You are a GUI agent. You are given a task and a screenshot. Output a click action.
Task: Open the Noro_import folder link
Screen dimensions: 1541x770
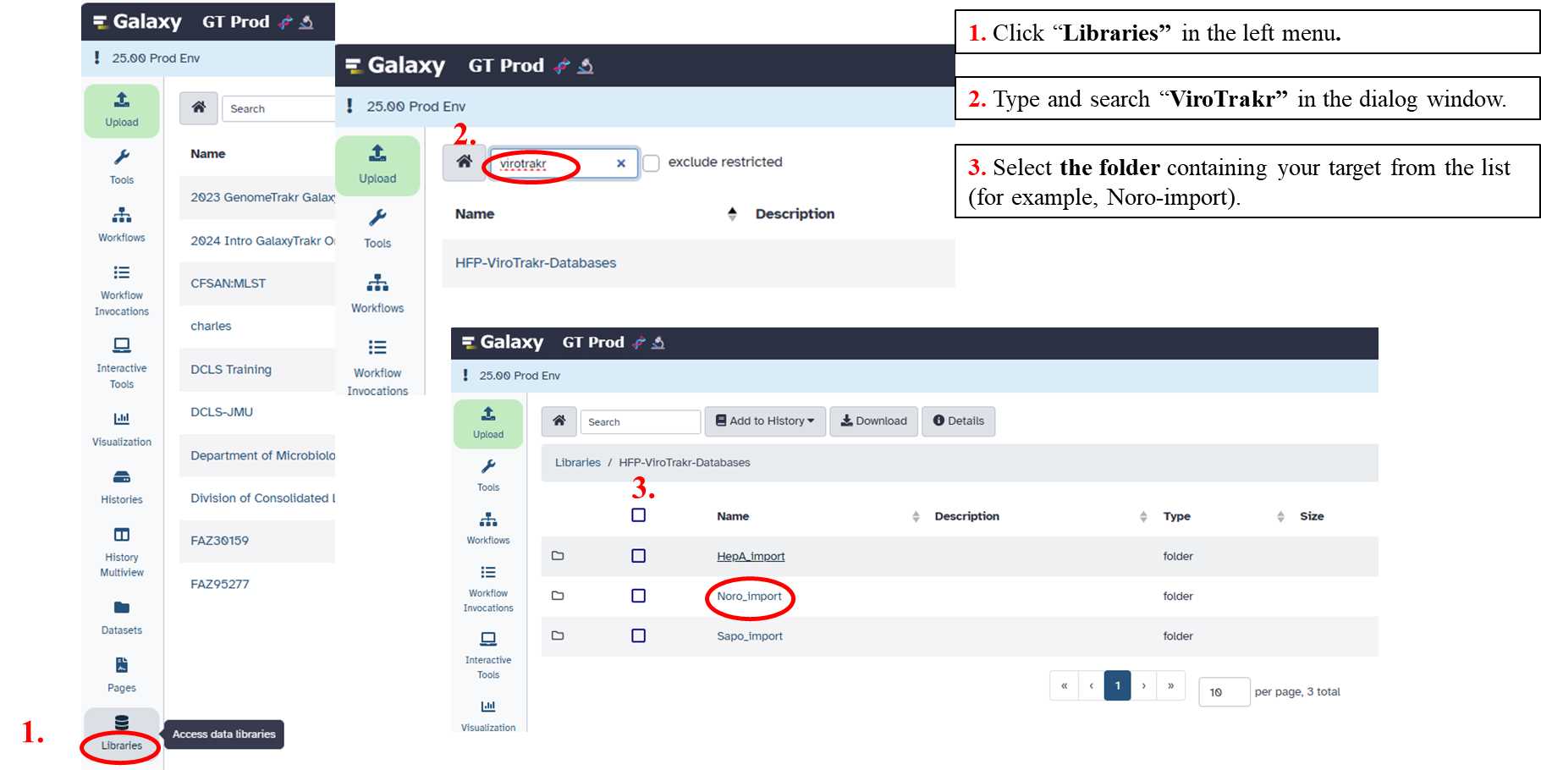[x=749, y=596]
